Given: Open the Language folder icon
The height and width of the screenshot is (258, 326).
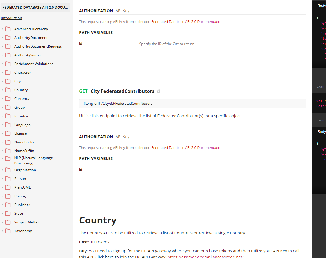Looking at the screenshot, I should pyautogui.click(x=8, y=125).
